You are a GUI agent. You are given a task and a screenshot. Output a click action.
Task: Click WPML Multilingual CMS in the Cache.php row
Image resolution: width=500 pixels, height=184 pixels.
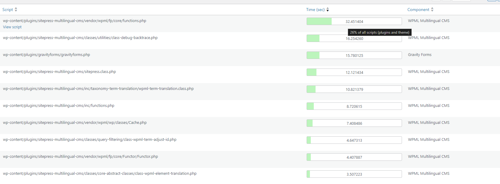tap(428, 123)
